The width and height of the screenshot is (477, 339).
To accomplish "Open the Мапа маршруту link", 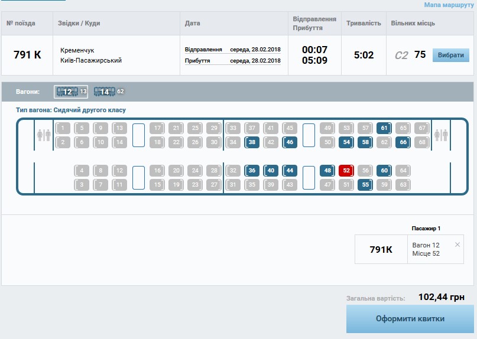I will (449, 5).
